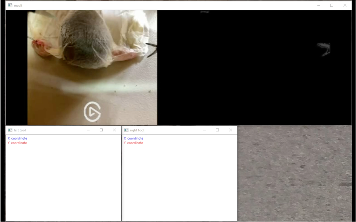Click the gray segmented tool shape in the black mask
Image resolution: width=356 pixels, height=222 pixels.
[x=324, y=48]
